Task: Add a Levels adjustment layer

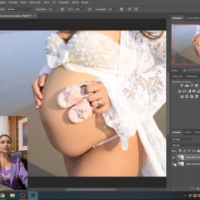Action: [x=187, y=86]
